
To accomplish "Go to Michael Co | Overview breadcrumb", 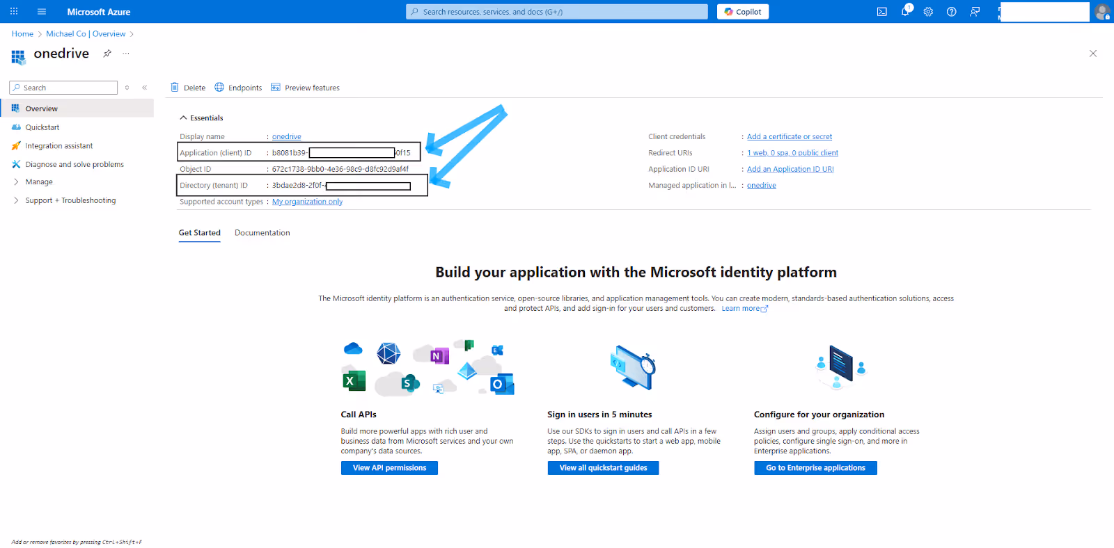I will 86,34.
